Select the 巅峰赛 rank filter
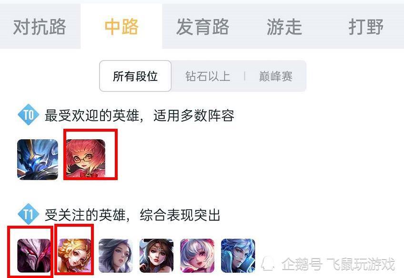 [276, 76]
